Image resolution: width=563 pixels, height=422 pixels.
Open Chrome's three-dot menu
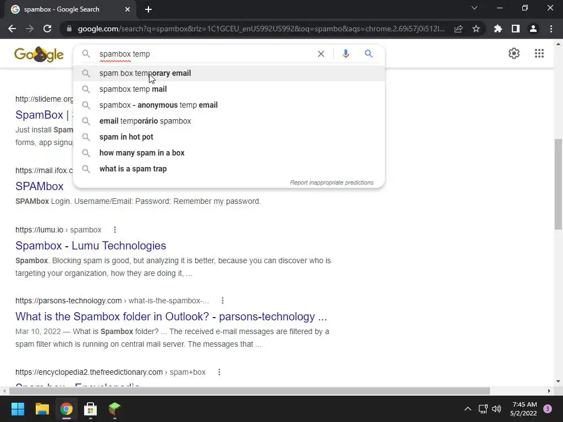pos(551,29)
